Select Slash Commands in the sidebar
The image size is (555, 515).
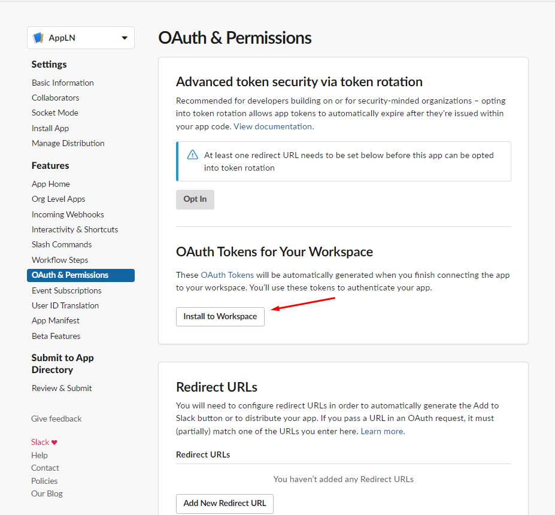pos(61,244)
